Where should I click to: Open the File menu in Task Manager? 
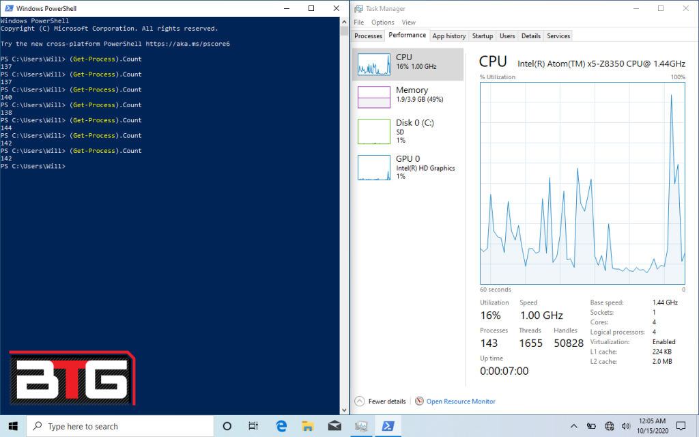pos(359,23)
